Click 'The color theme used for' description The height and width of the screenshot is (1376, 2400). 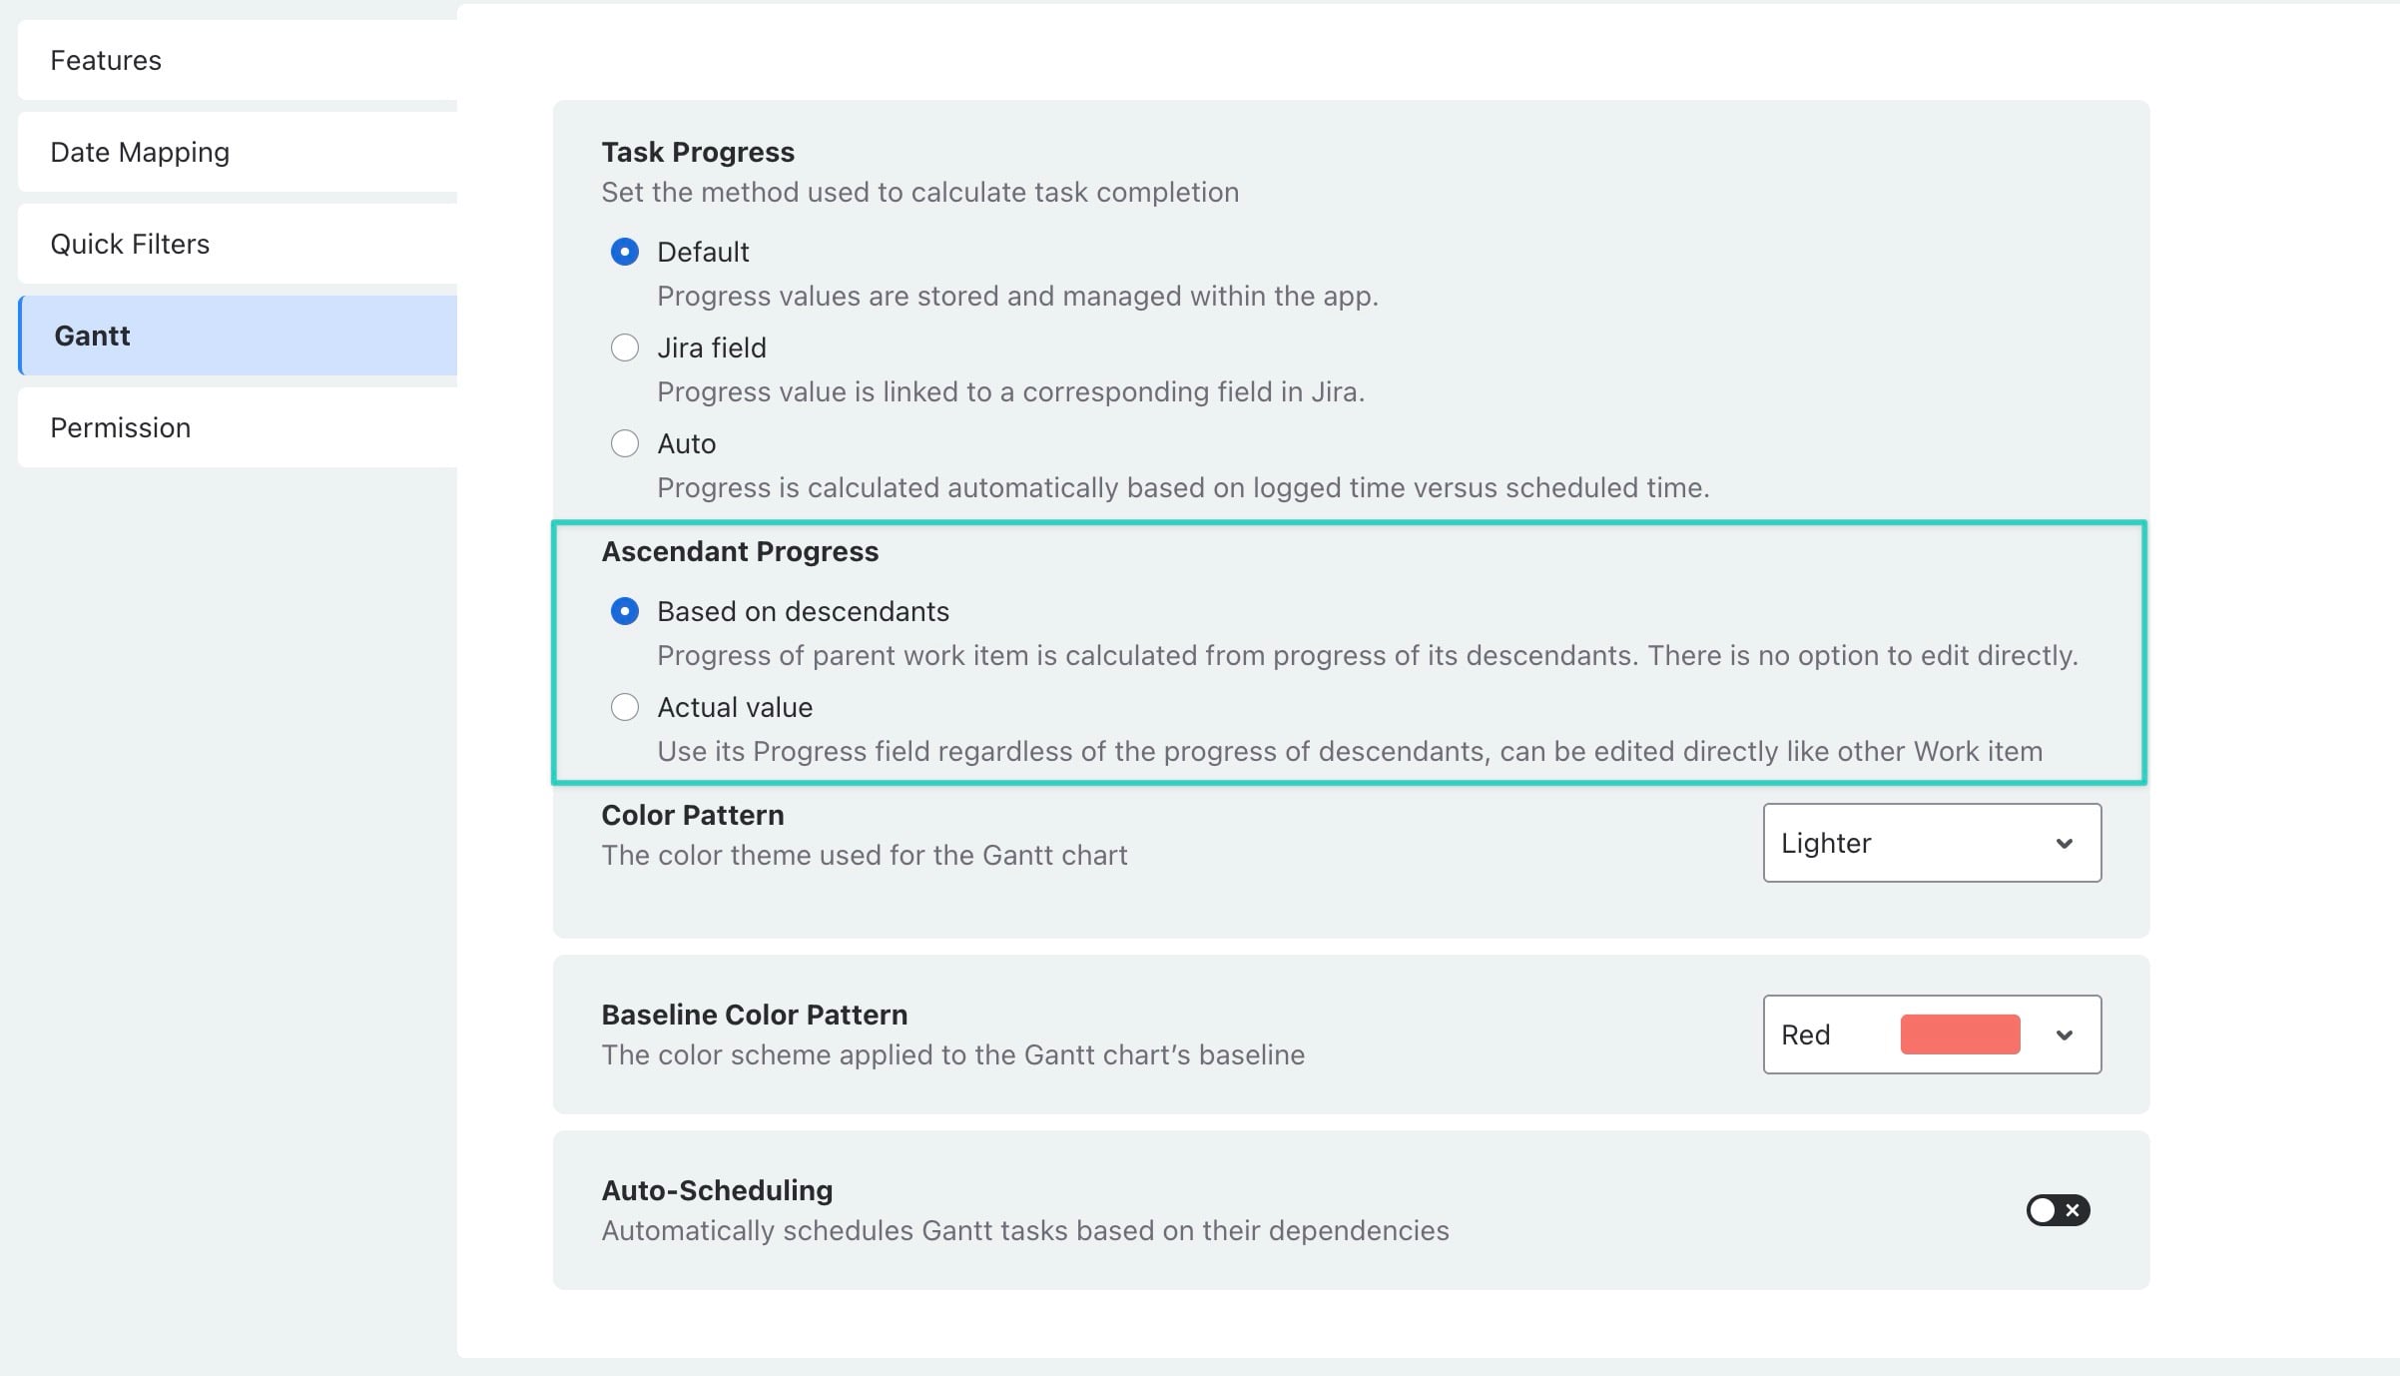pos(864,855)
